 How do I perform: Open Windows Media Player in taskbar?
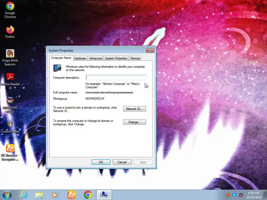55,195
